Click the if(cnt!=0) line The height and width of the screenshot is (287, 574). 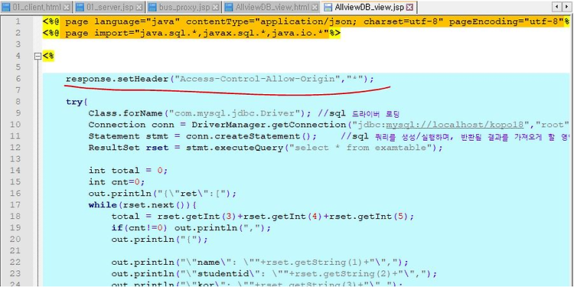pos(191,228)
